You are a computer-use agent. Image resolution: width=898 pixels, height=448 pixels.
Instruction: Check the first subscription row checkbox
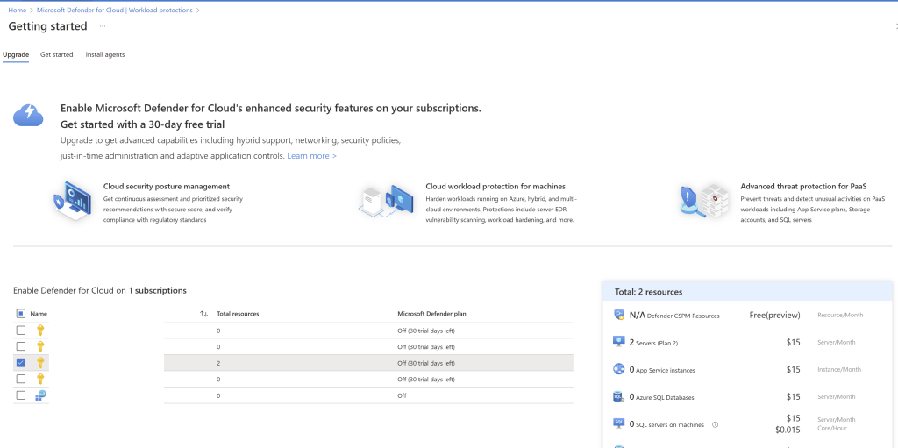pyautogui.click(x=20, y=331)
